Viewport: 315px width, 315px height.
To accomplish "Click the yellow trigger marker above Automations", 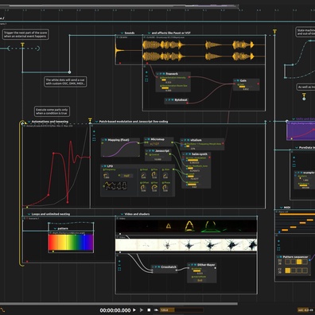I will click(x=90, y=120).
